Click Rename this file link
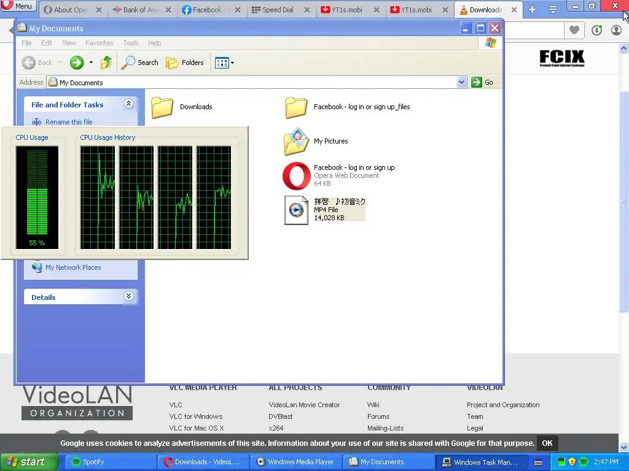This screenshot has height=471, width=629. coord(69,122)
